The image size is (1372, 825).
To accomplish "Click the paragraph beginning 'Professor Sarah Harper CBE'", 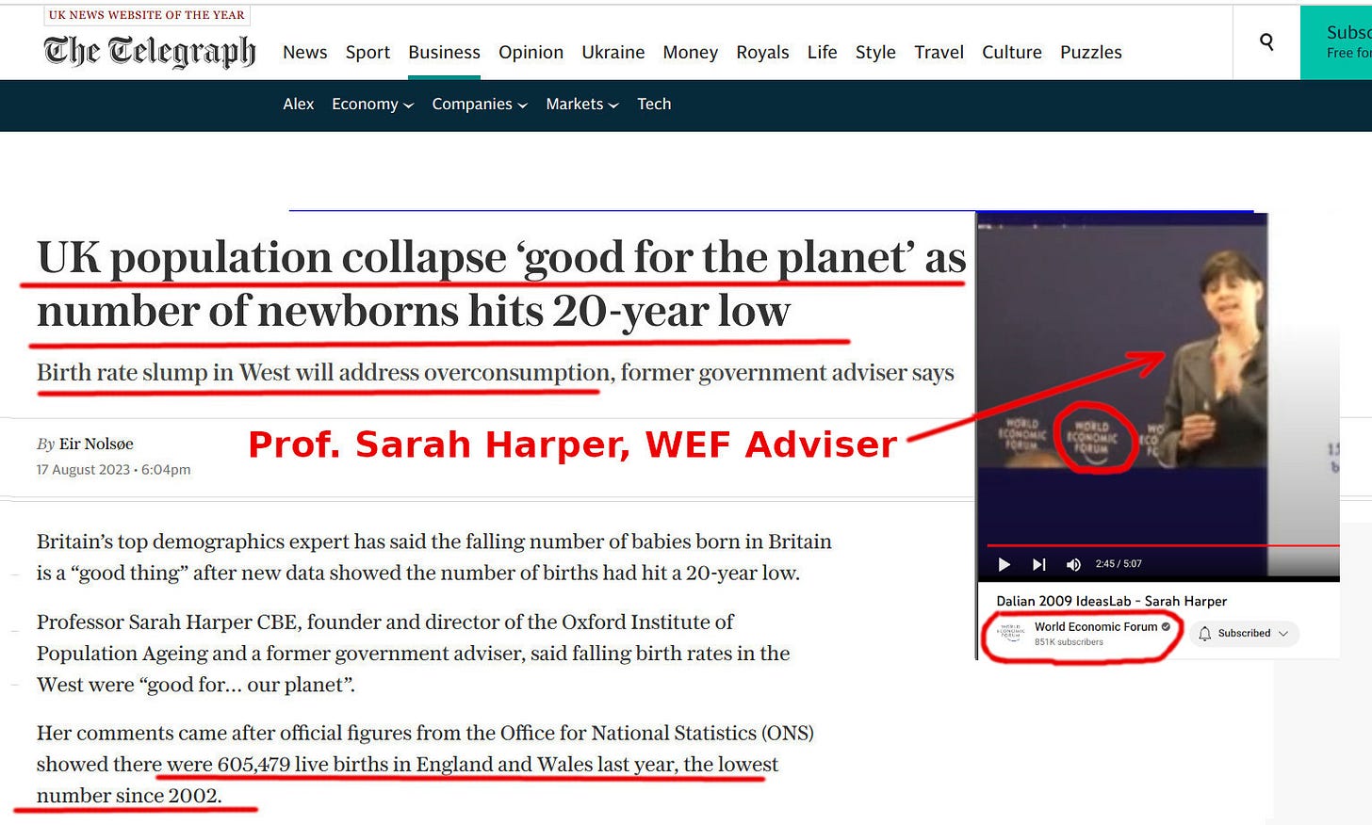I will (x=414, y=653).
